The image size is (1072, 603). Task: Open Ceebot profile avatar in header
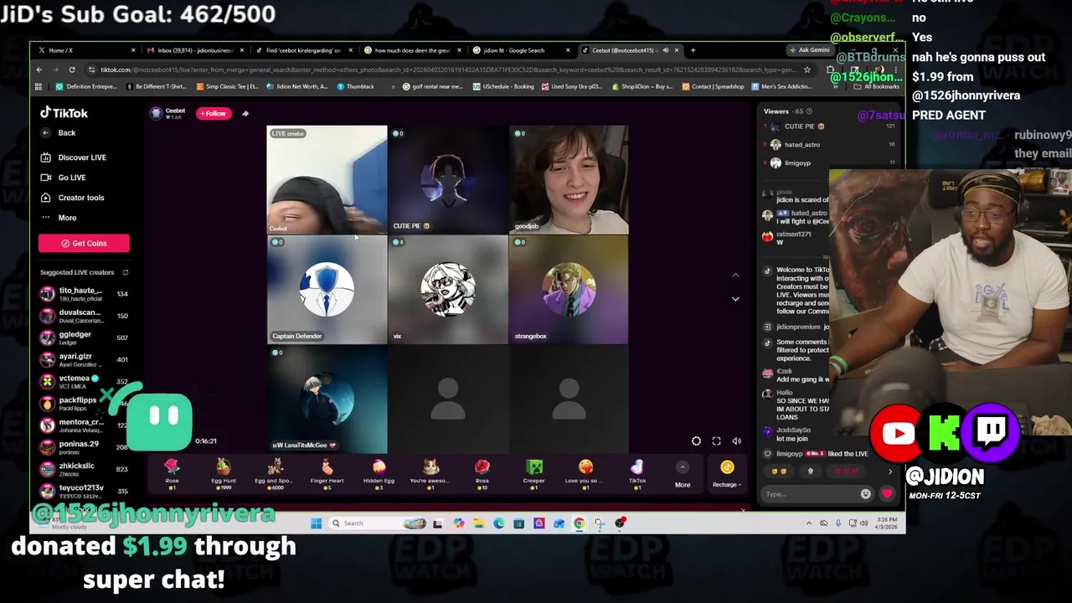pos(156,113)
